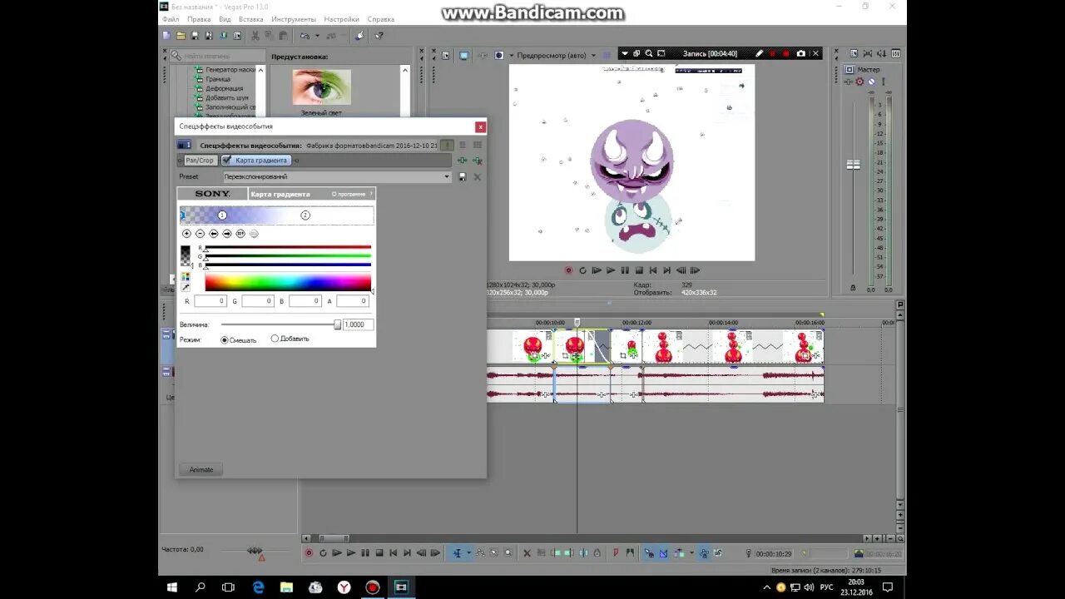Image resolution: width=1065 pixels, height=599 pixels.
Task: Click Loop playback in main transport
Action: click(323, 552)
